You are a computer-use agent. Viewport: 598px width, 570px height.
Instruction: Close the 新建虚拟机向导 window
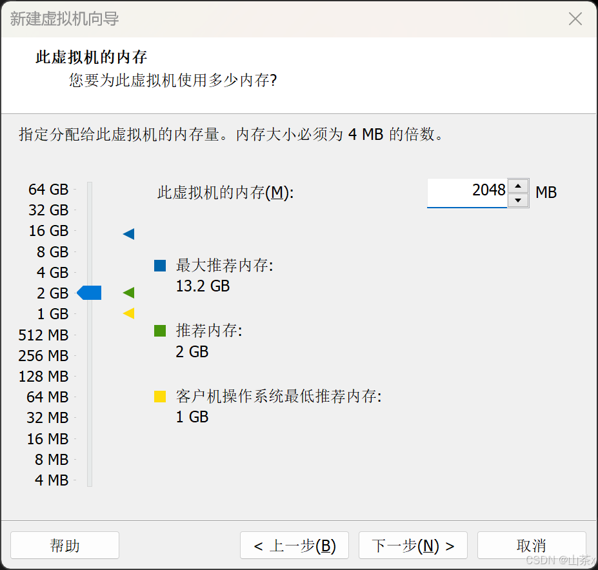[575, 19]
